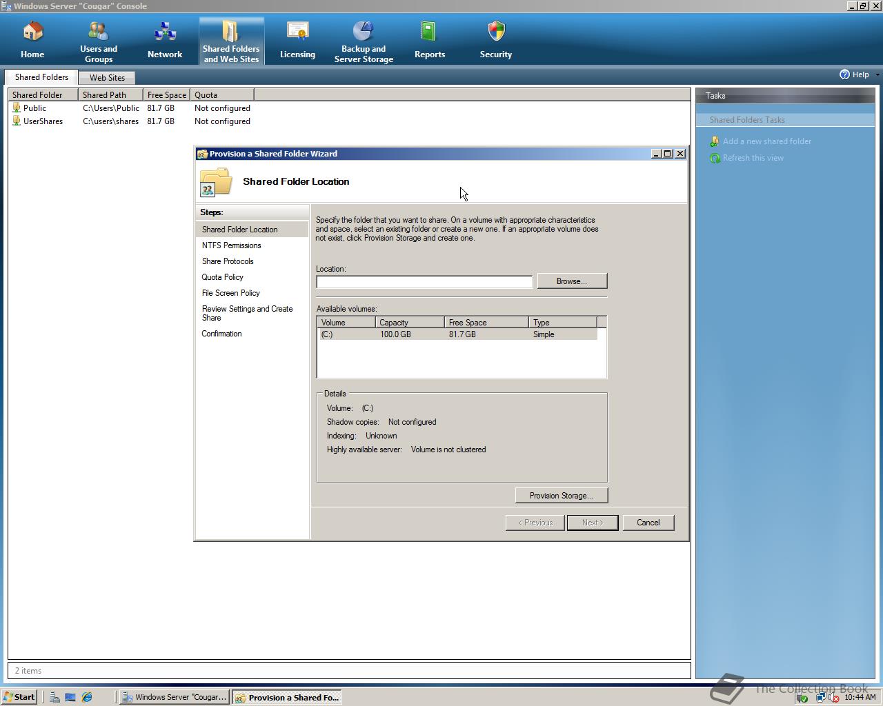Launch Internet Explorer from quick launch

pyautogui.click(x=87, y=697)
